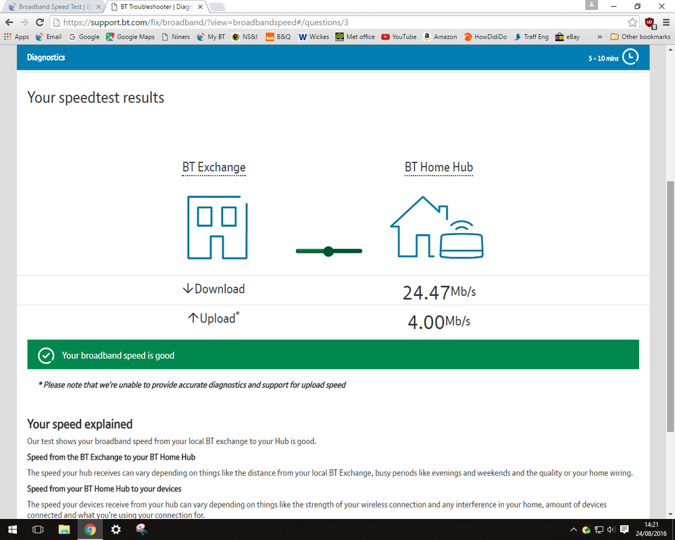Click the green connection line indicator
This screenshot has width=675, height=540.
tap(329, 251)
